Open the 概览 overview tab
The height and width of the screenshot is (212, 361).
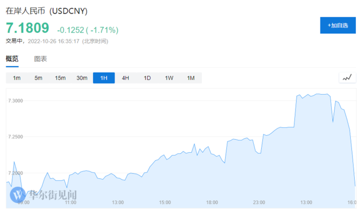[12, 59]
